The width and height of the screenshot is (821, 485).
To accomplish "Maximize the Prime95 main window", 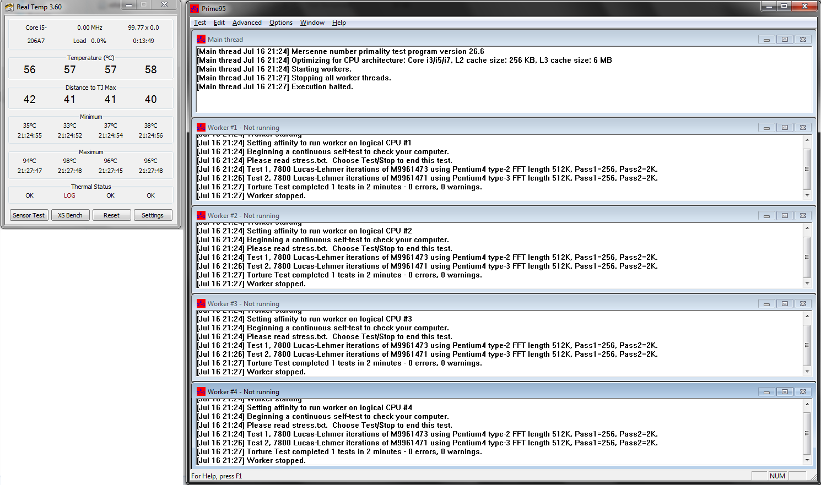I will pos(785,6).
